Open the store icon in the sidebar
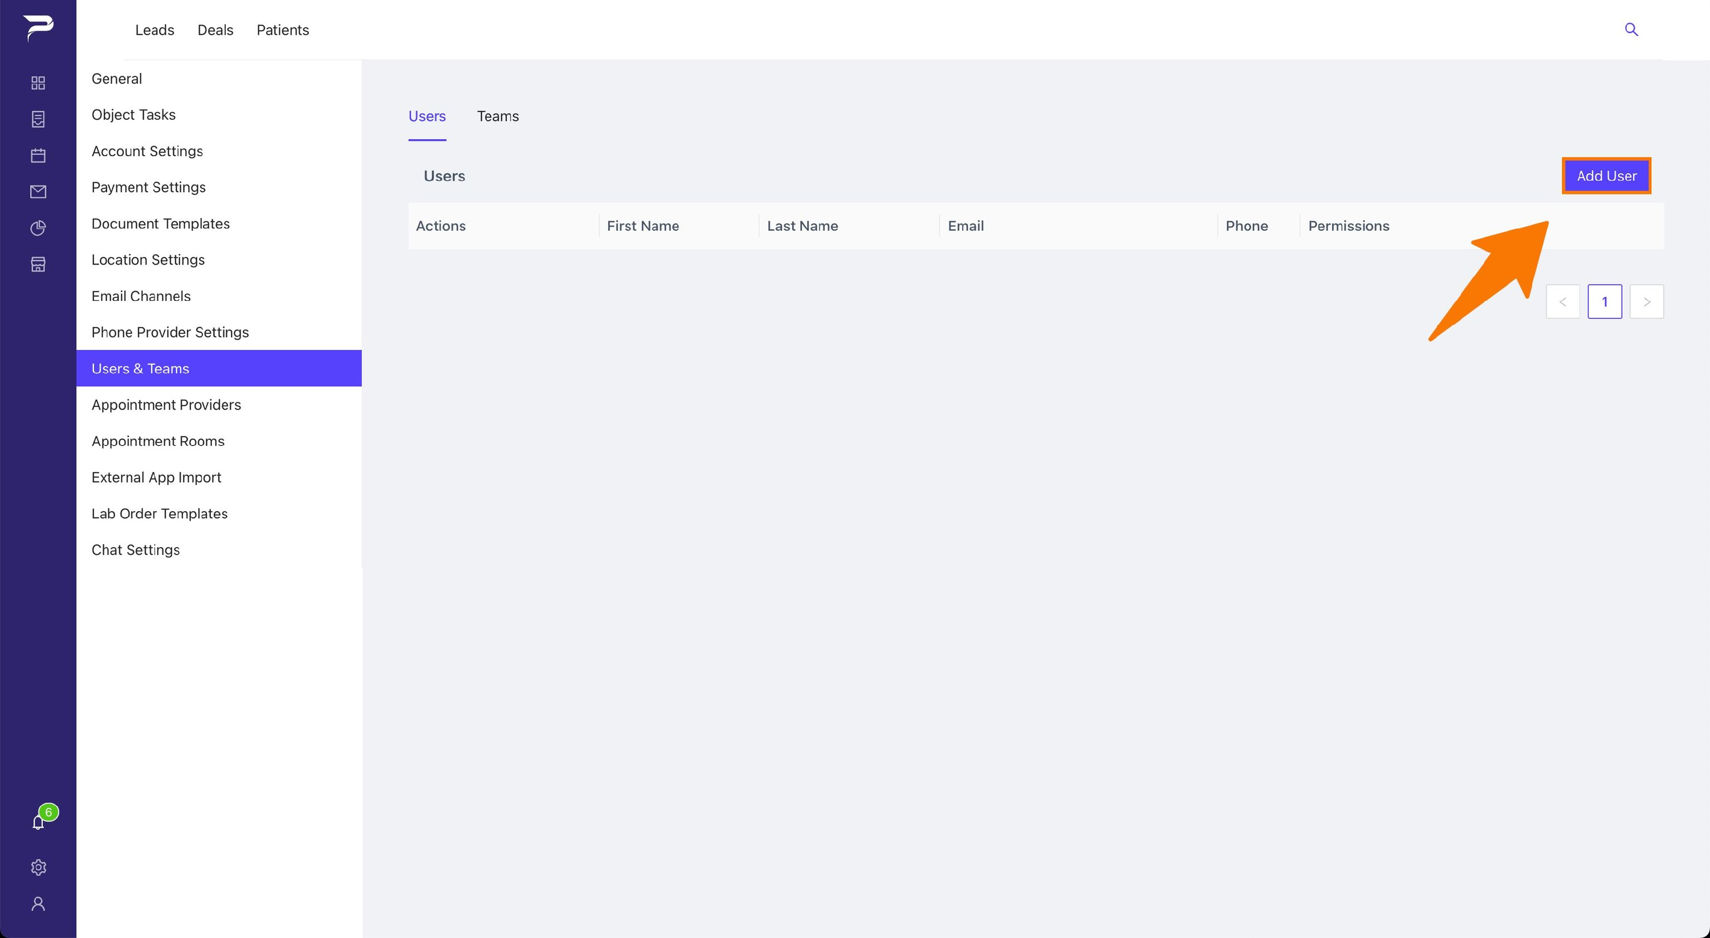Screen dimensions: 1710x938 point(38,264)
